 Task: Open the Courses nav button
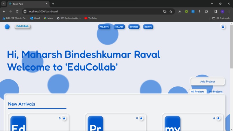pos(134,27)
